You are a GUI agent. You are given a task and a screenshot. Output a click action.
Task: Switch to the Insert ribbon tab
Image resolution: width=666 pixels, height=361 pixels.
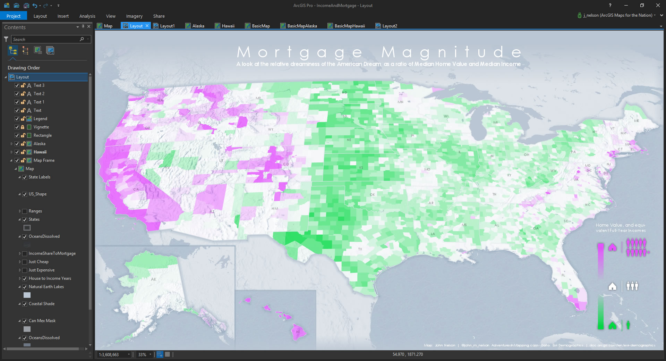point(63,16)
